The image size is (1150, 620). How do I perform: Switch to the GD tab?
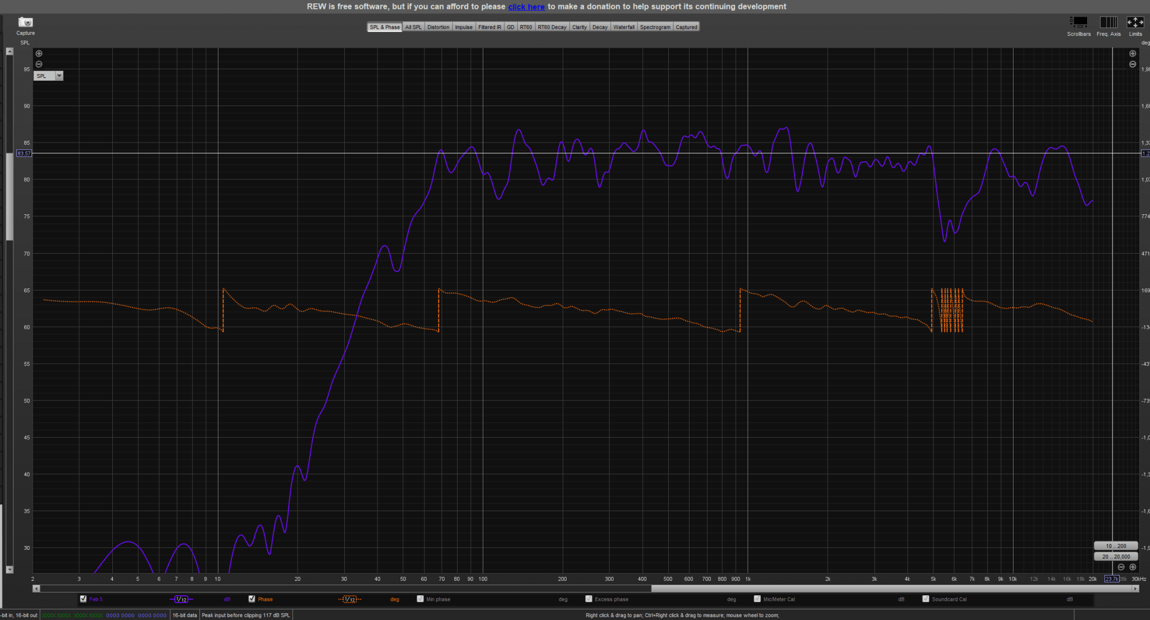click(x=510, y=27)
